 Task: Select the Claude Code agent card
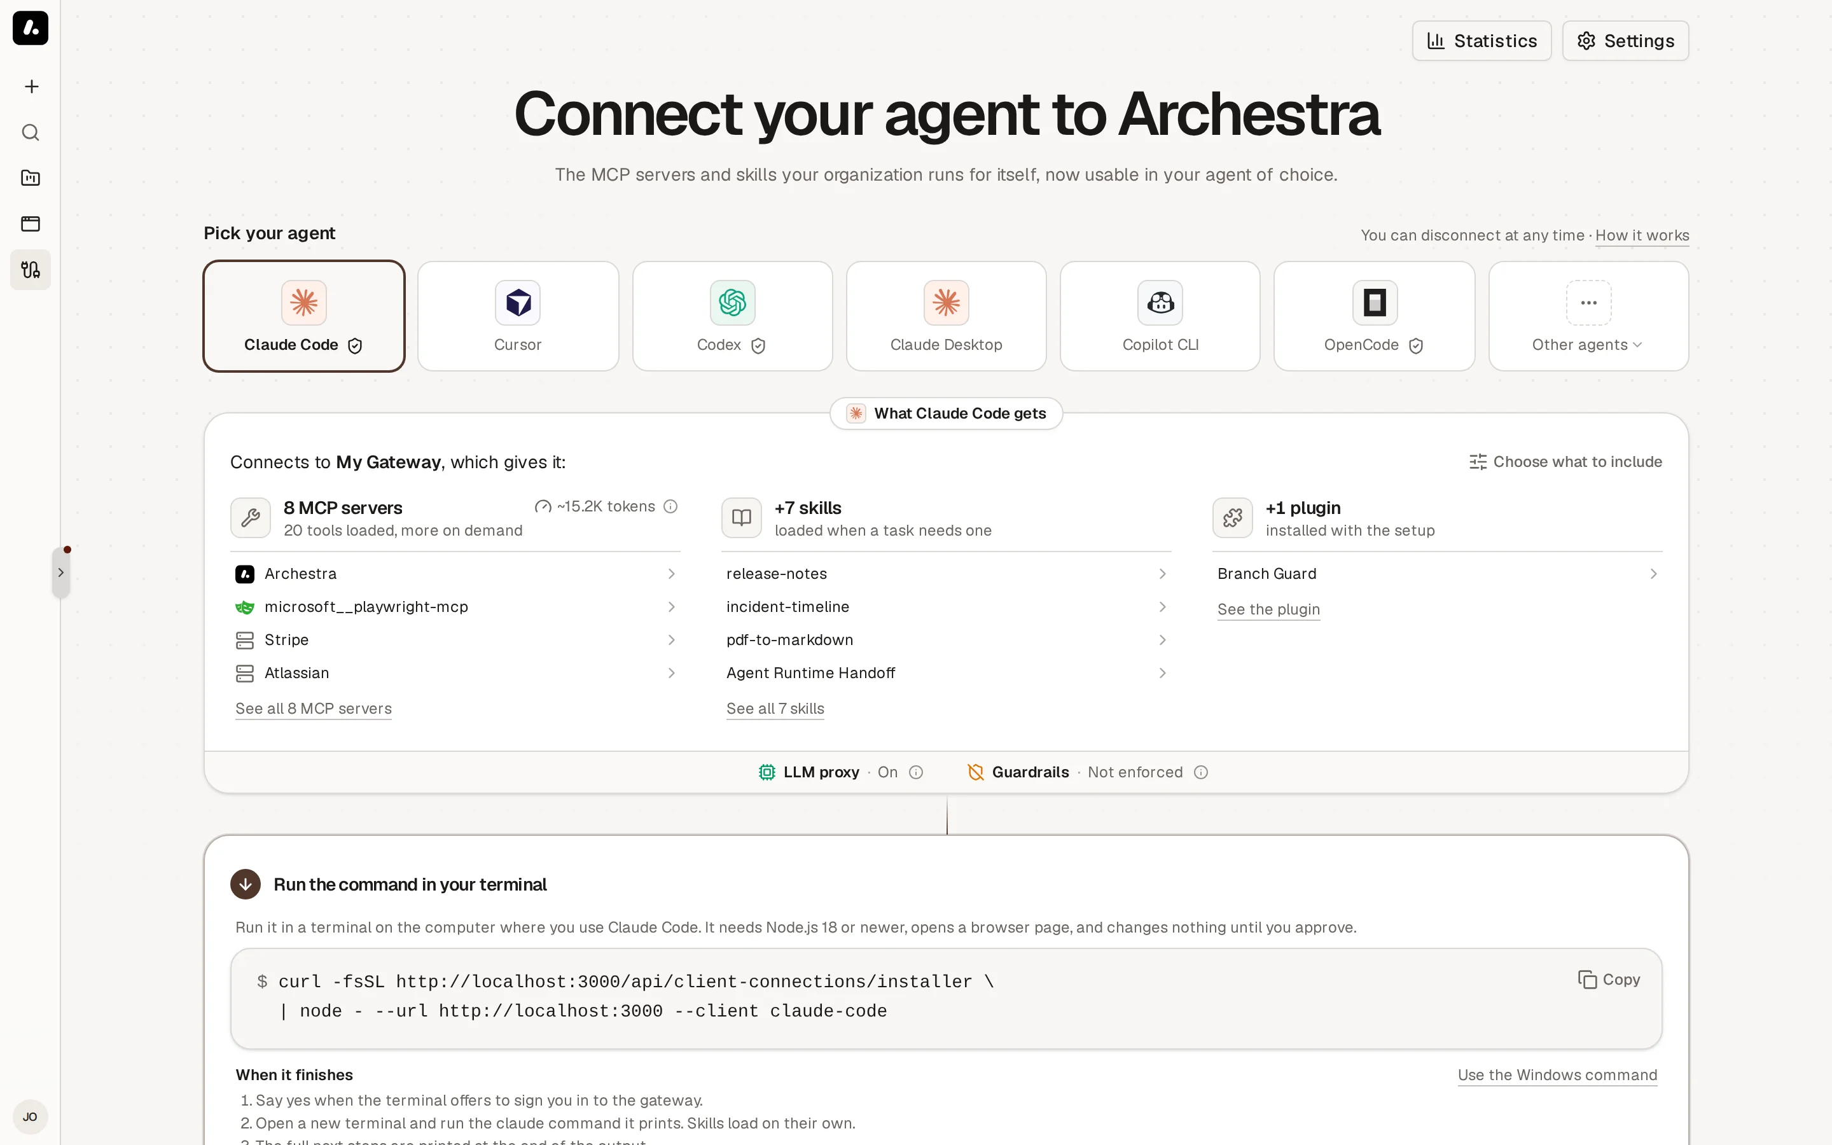(x=303, y=316)
